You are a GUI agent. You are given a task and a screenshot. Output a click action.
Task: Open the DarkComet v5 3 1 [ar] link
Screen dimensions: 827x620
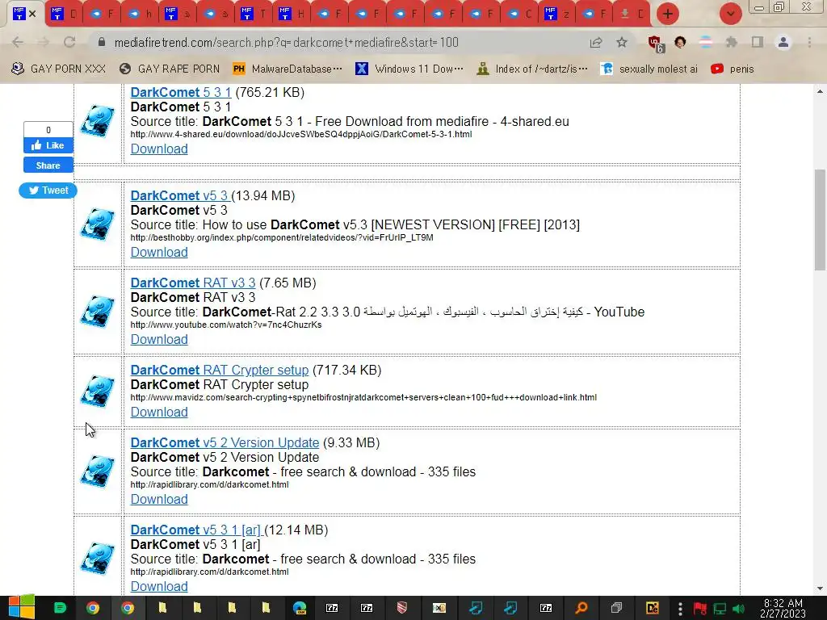[197, 530]
